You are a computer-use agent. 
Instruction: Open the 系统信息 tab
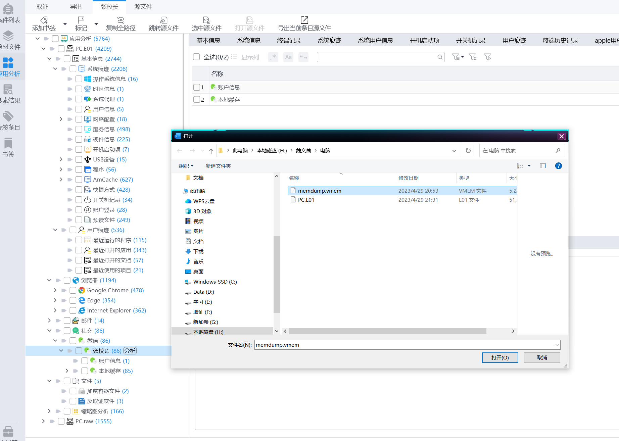pyautogui.click(x=249, y=41)
